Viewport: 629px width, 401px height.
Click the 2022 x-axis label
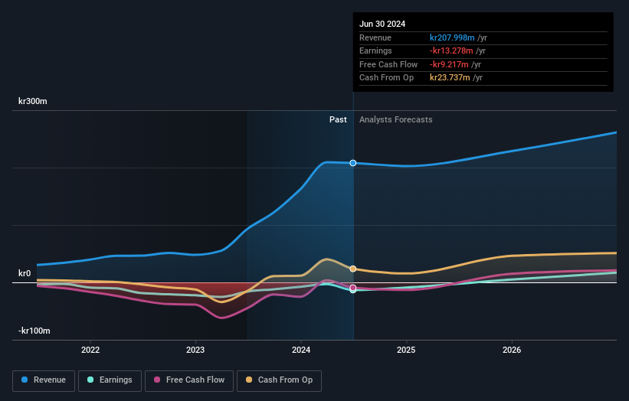point(90,350)
